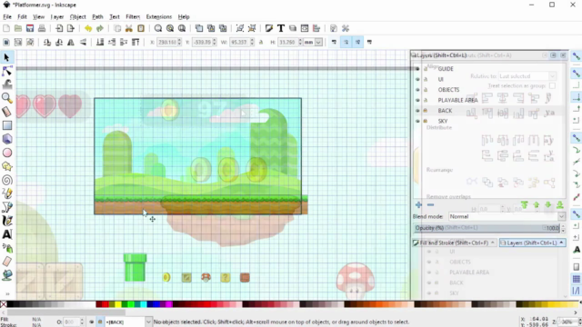Screen dimensions: 582x327
Task: Click the Print document icon
Action: pyautogui.click(x=42, y=28)
